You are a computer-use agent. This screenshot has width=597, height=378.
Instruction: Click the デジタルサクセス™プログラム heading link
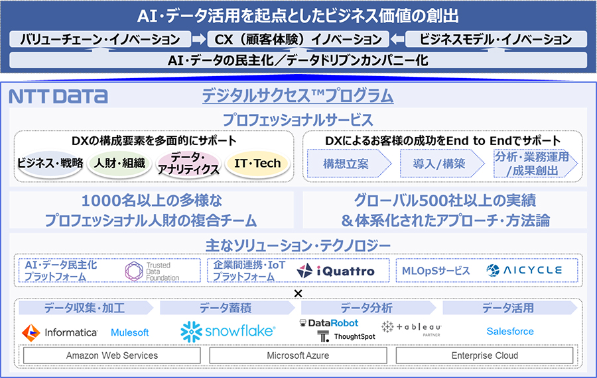[x=297, y=96]
